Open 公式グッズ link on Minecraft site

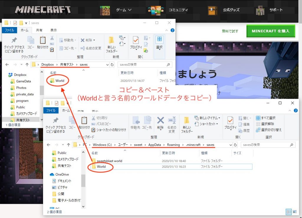(x=231, y=10)
